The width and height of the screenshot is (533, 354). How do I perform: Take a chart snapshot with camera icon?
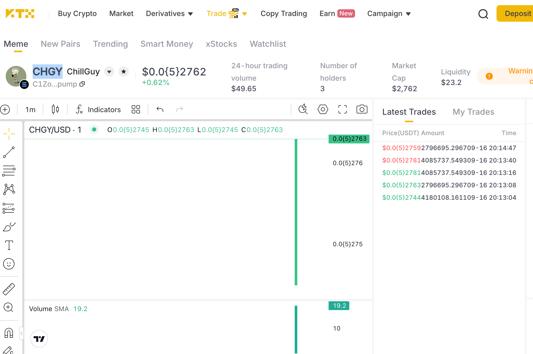(x=362, y=109)
